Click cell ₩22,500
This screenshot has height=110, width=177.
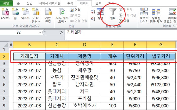[161, 71]
